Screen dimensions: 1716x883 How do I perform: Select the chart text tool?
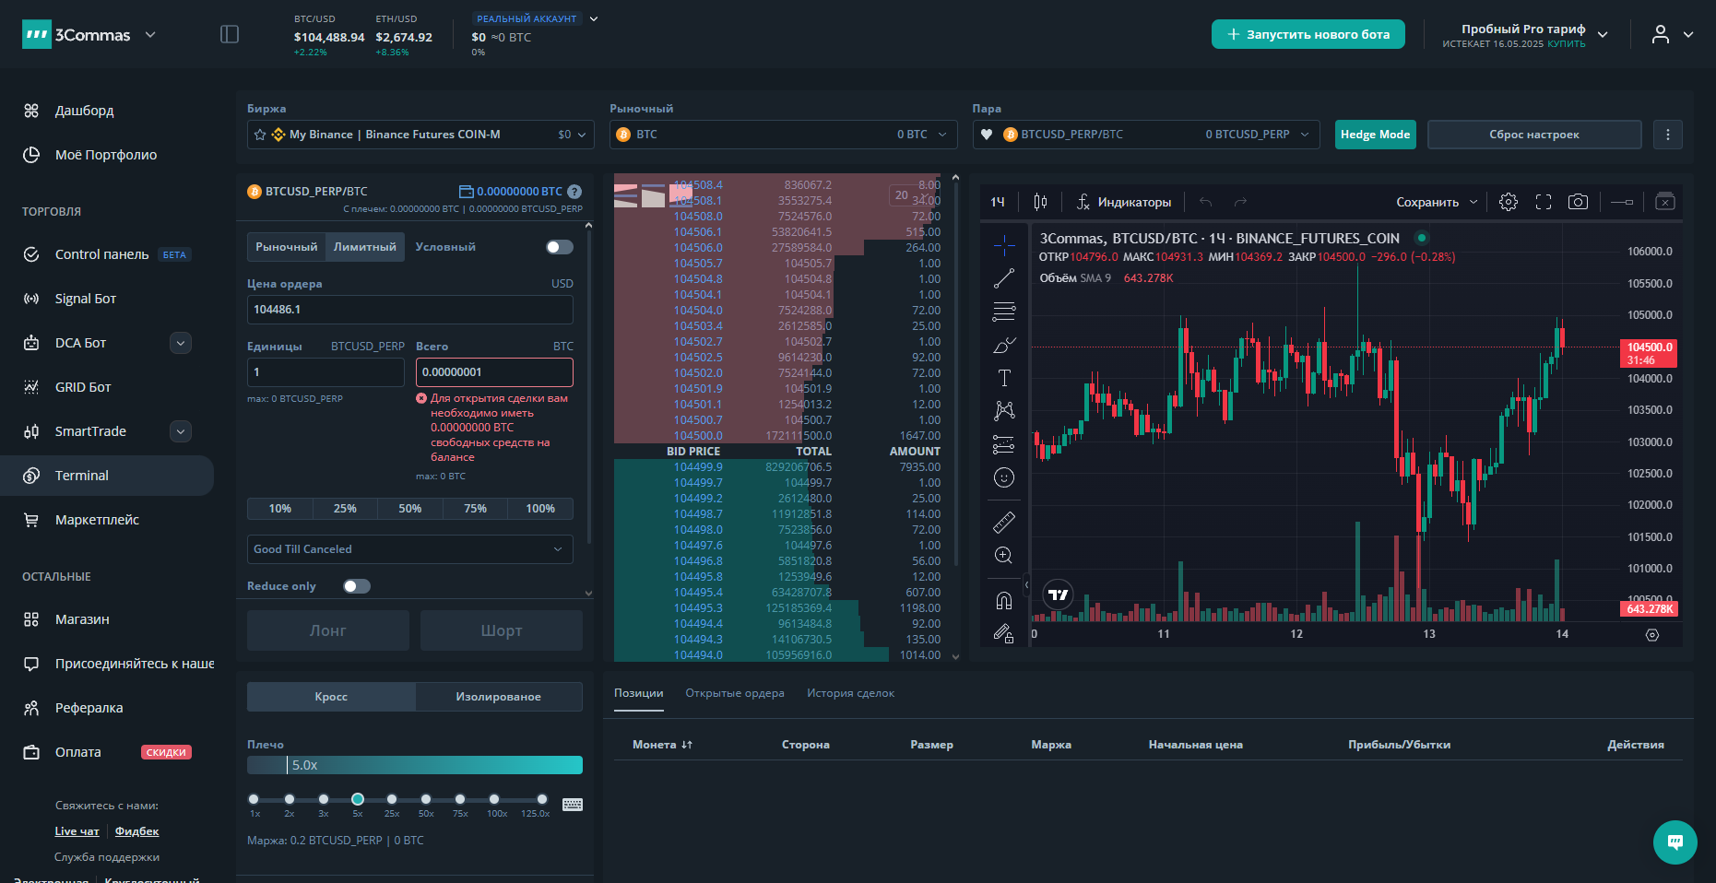[1004, 378]
